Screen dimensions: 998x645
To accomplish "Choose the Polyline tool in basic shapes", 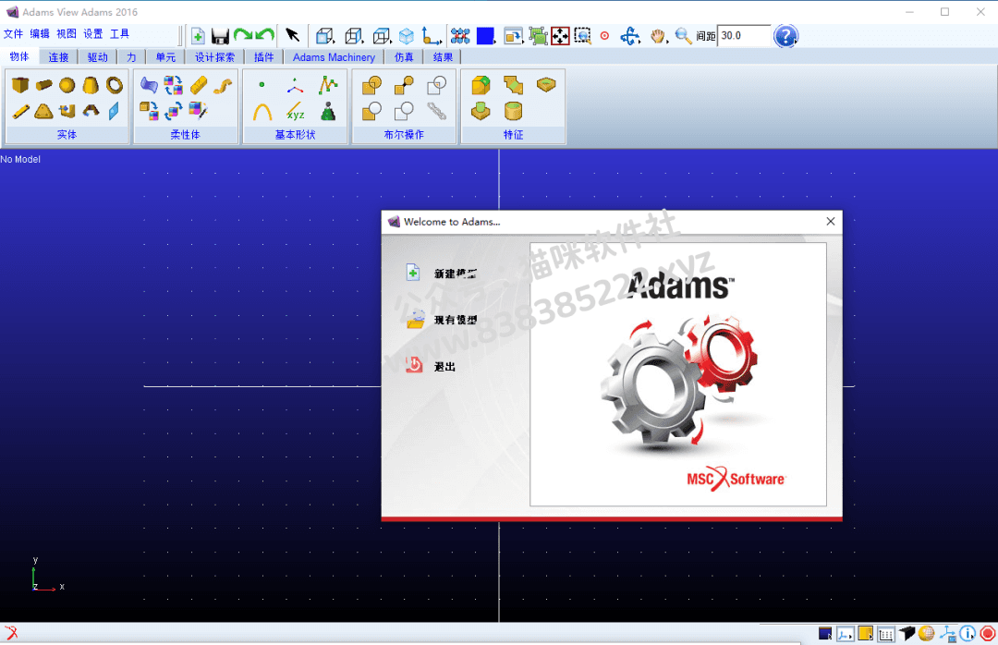I will pyautogui.click(x=328, y=85).
